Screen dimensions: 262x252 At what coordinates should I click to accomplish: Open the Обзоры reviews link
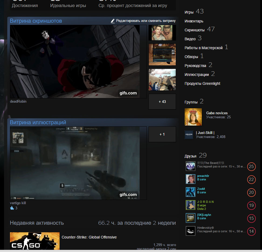pyautogui.click(x=191, y=57)
